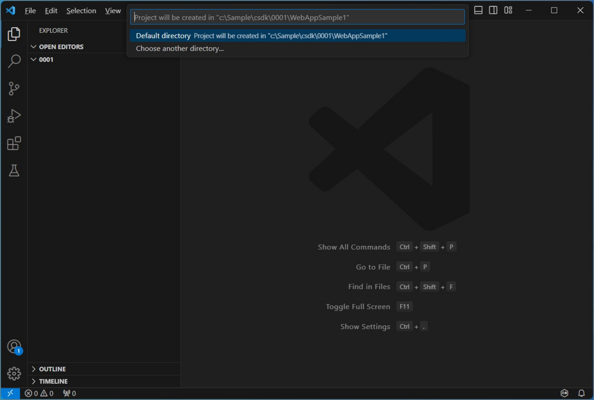Open the Extensions view icon
This screenshot has height=400, width=594.
[14, 143]
